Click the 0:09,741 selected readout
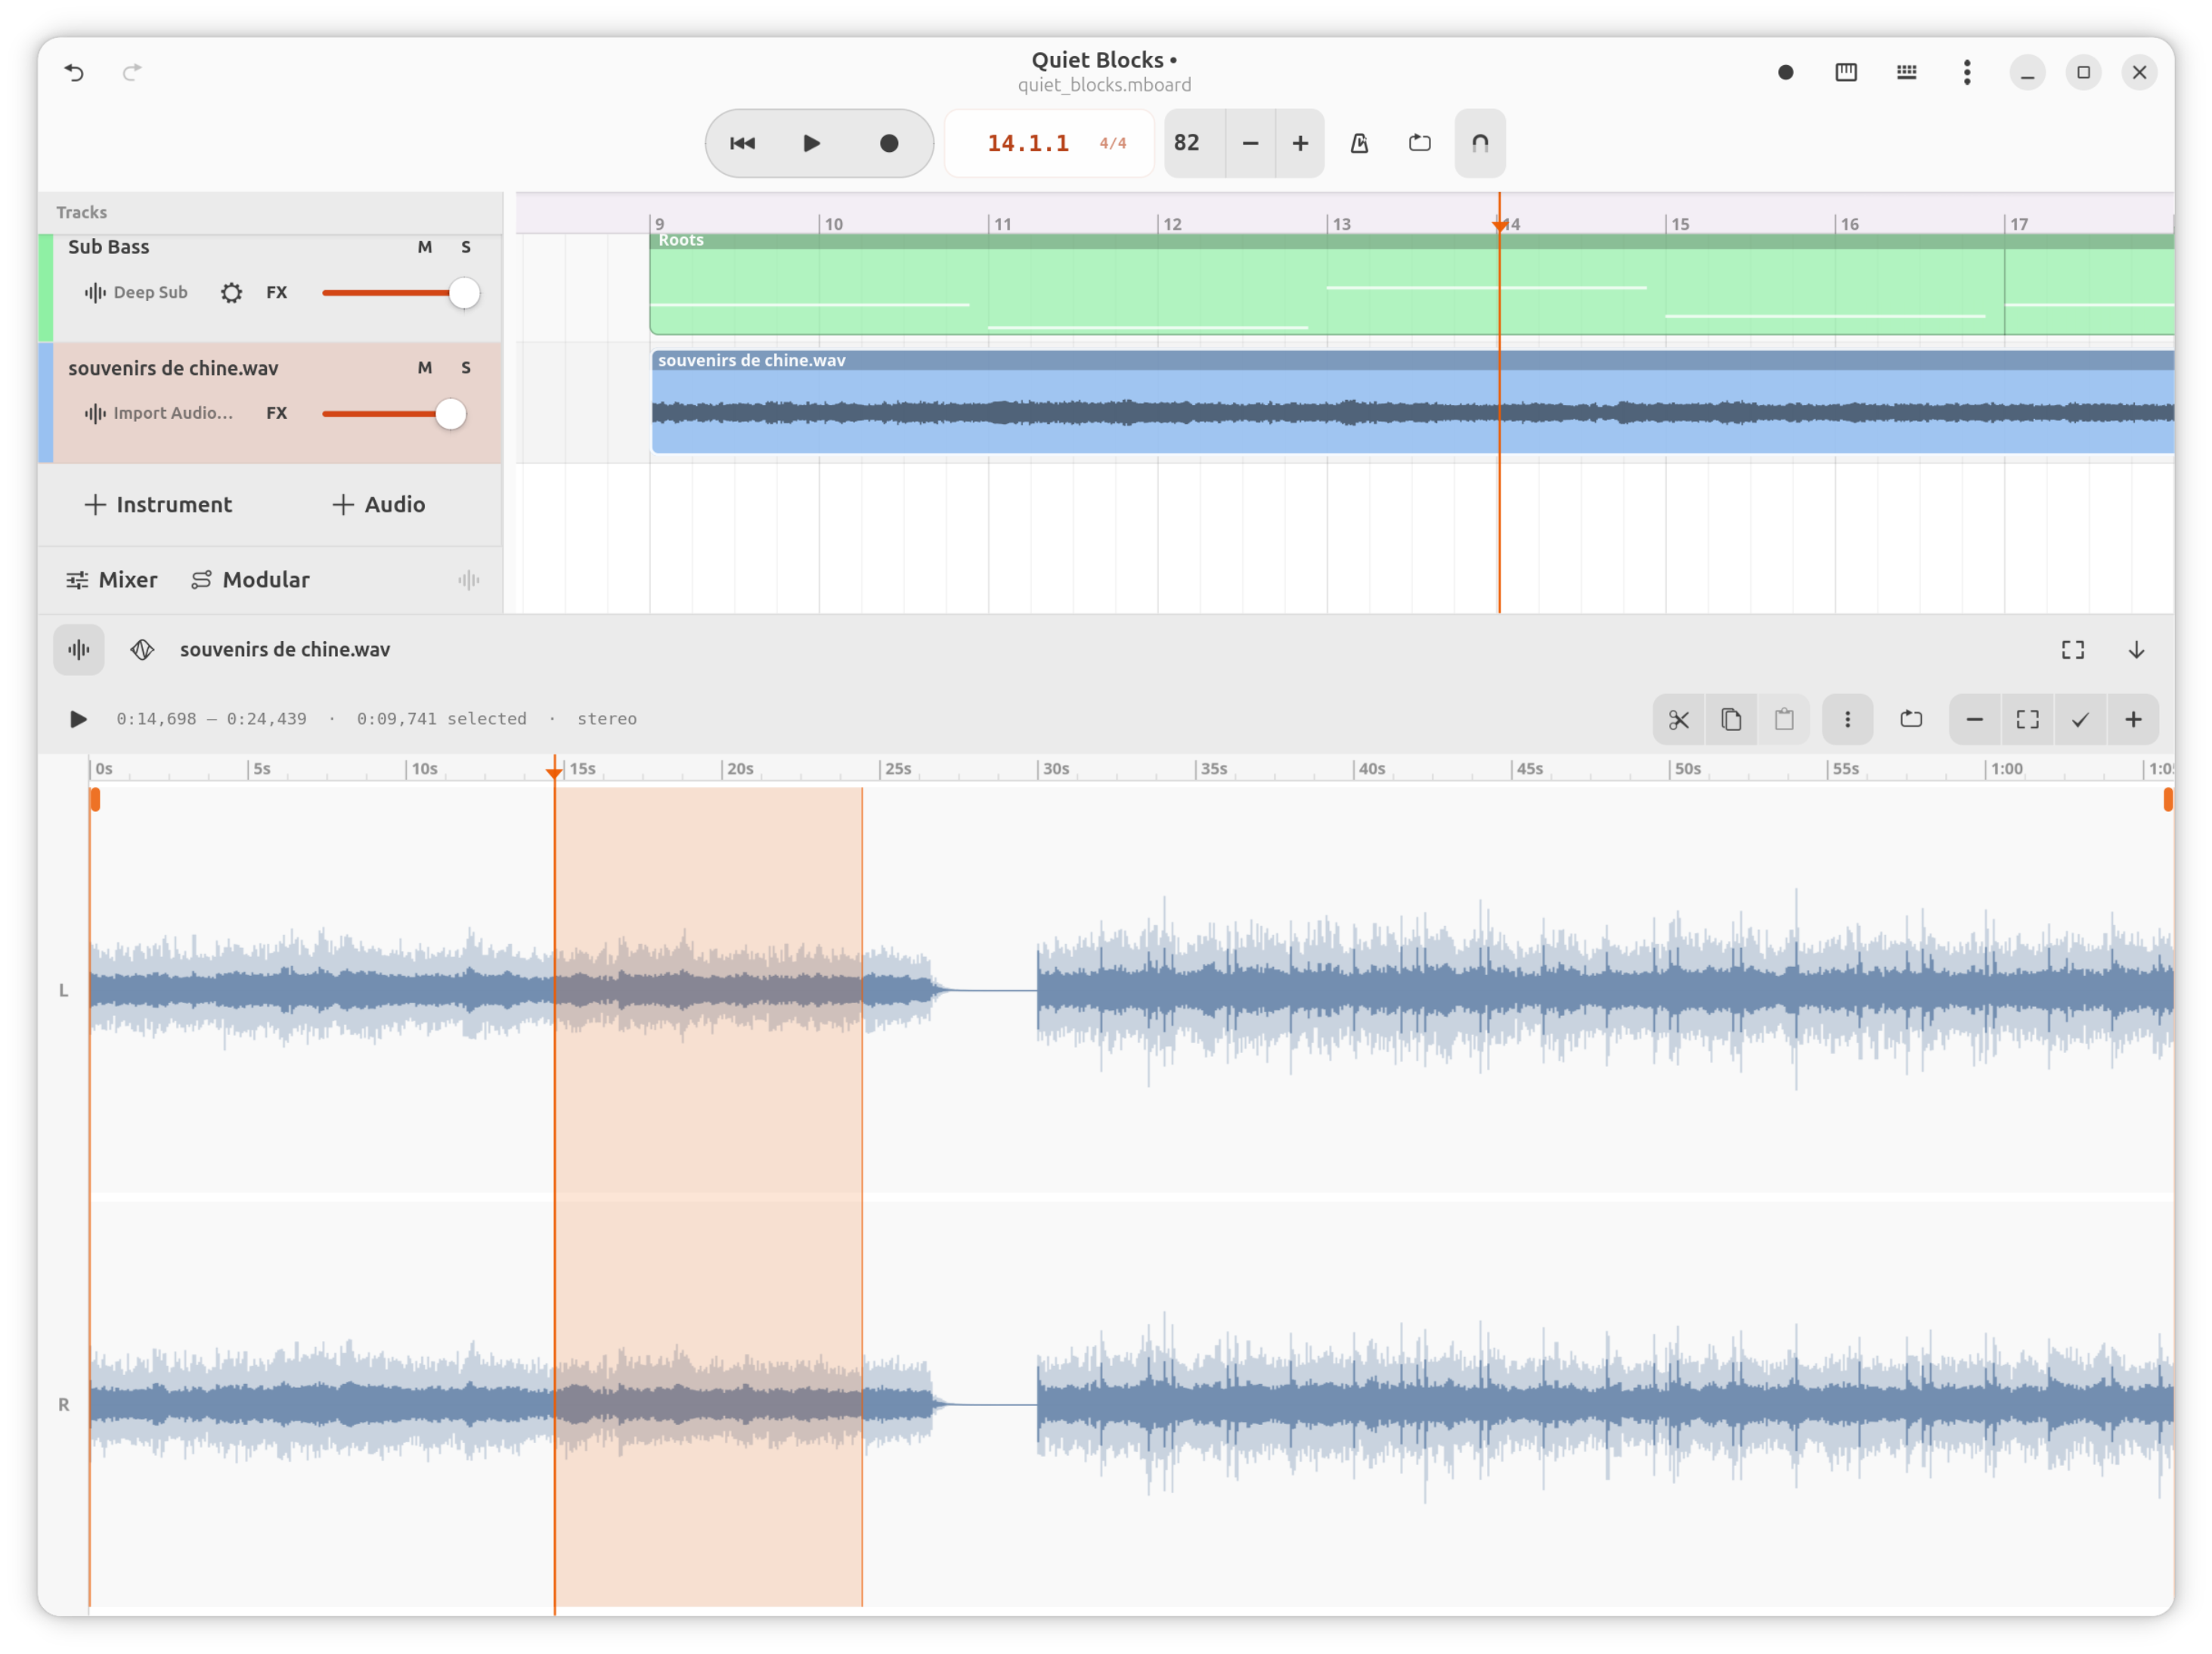The width and height of the screenshot is (2212, 1654). [x=441, y=719]
